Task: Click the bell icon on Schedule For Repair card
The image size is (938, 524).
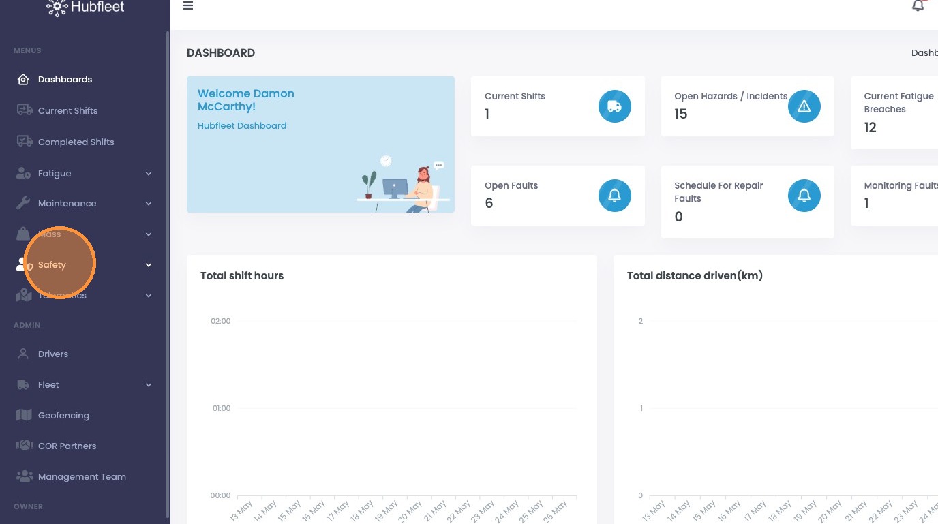Action: click(804, 196)
